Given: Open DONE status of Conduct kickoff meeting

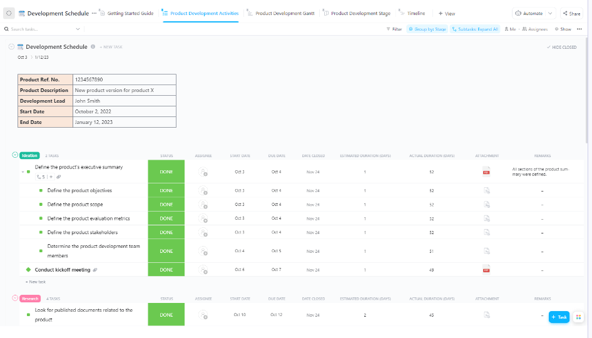Looking at the screenshot, I should click(x=166, y=270).
